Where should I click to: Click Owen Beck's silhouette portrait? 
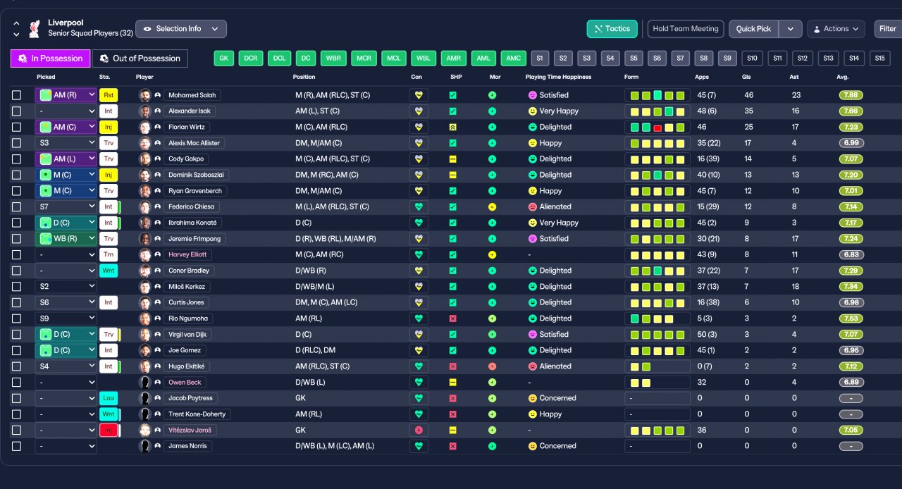pos(145,382)
